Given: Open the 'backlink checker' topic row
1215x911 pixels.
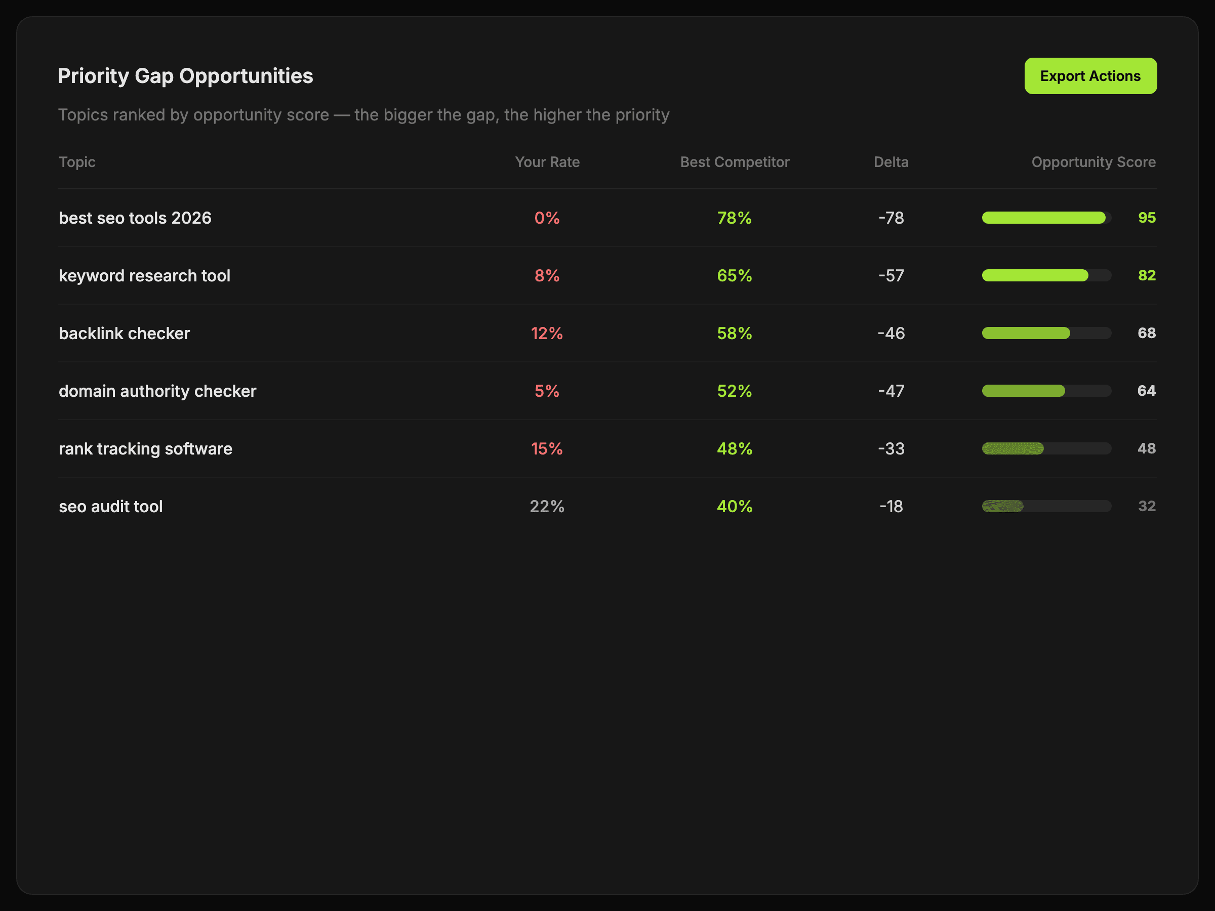Looking at the screenshot, I should click(124, 334).
